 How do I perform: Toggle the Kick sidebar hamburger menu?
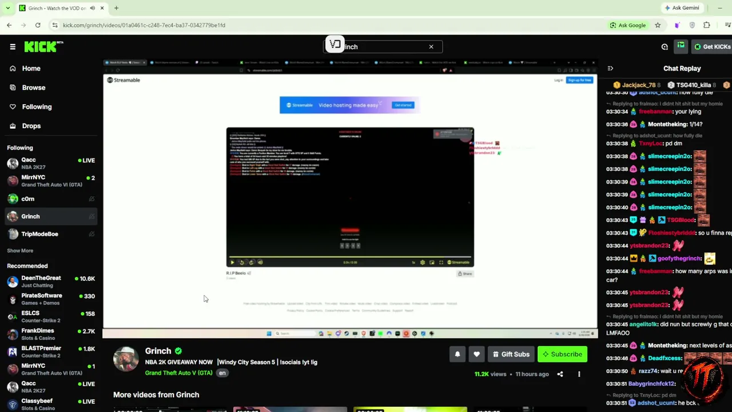coord(13,47)
